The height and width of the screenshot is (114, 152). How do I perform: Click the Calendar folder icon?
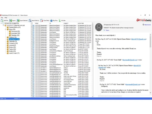(8, 41)
